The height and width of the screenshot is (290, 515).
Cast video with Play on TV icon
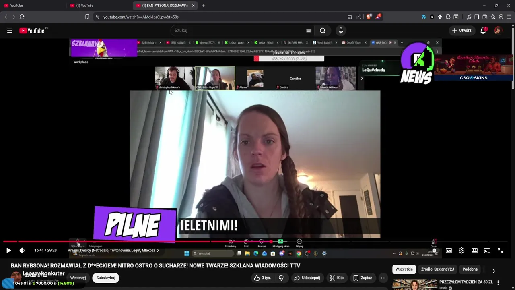pos(487,251)
